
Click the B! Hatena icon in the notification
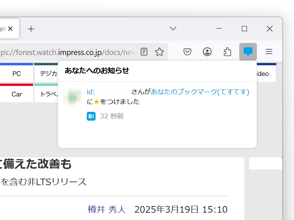coord(91,116)
